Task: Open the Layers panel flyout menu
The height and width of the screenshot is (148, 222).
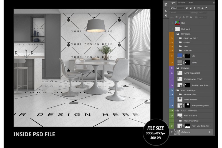Action: 213,3
